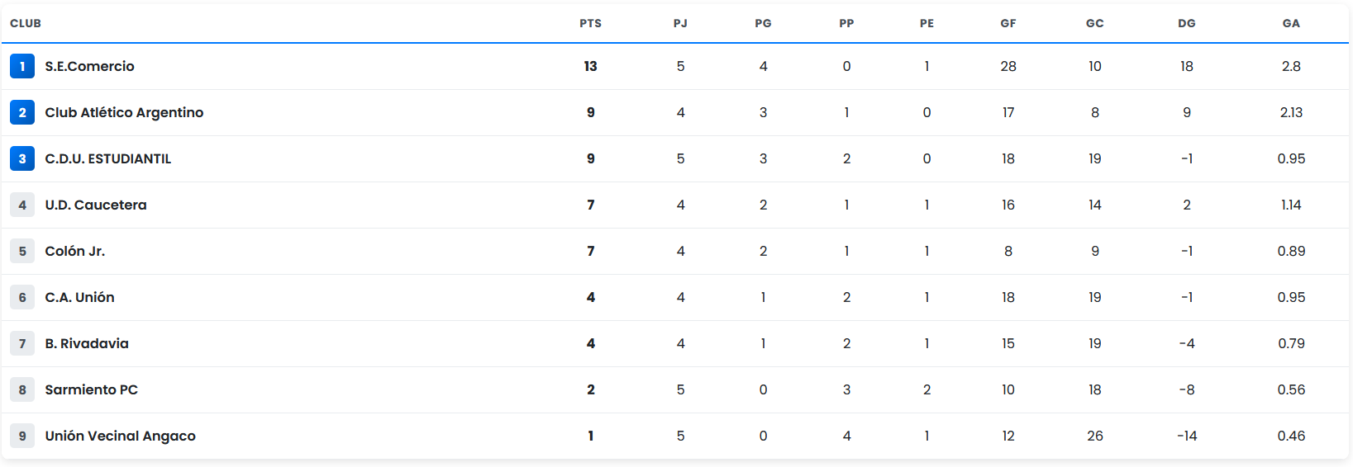Image resolution: width=1353 pixels, height=467 pixels.
Task: Open Club Atlético Argentino team link
Action: (124, 112)
